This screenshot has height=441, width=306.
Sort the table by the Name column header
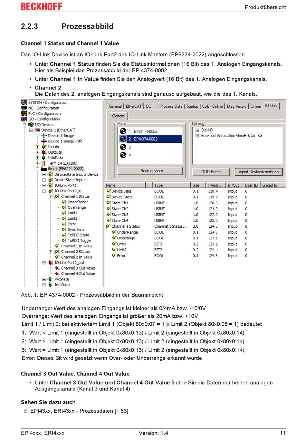(125, 185)
